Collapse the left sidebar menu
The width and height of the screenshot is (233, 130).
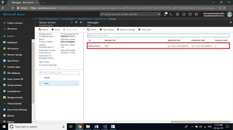[x=33, y=19]
